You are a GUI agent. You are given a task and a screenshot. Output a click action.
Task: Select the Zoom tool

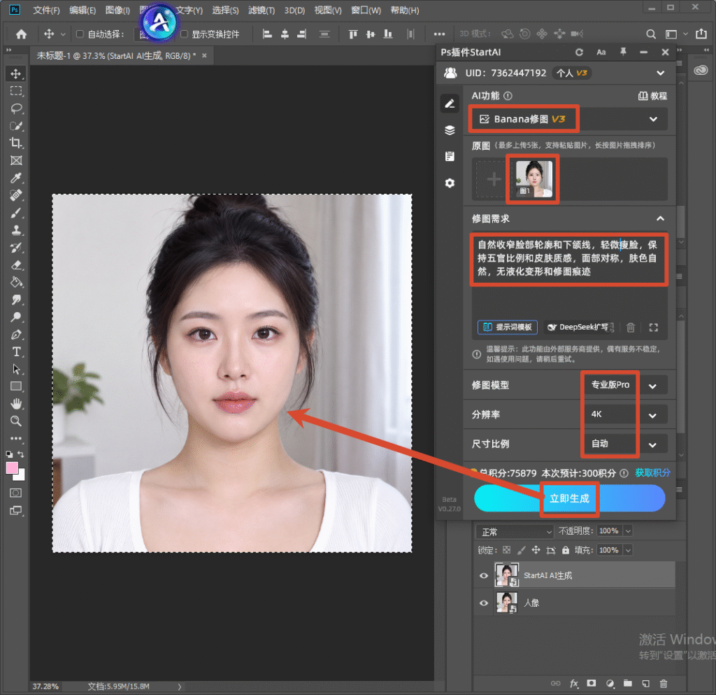[x=16, y=421]
